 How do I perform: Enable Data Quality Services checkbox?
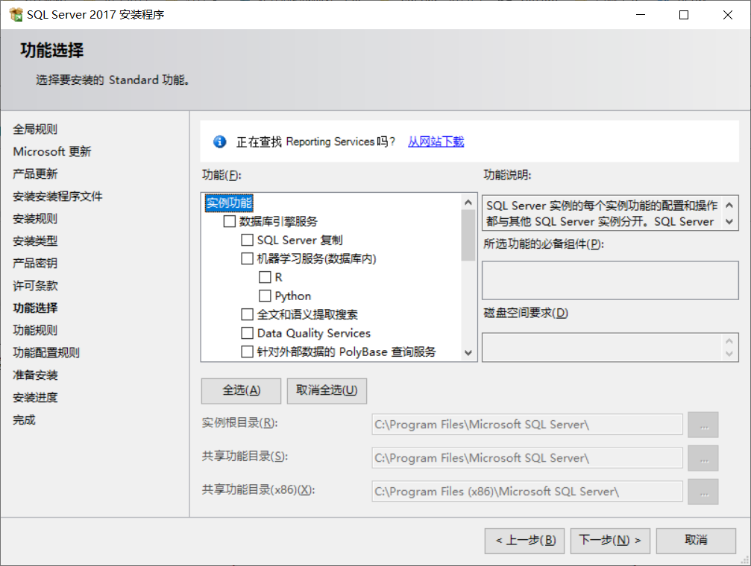pyautogui.click(x=247, y=333)
